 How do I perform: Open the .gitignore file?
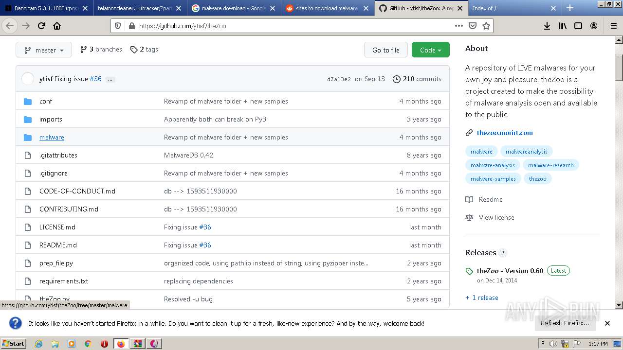pos(54,173)
